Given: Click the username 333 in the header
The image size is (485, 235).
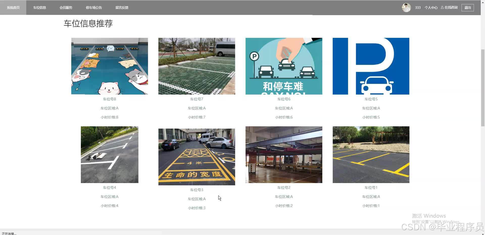Looking at the screenshot, I should coord(418,8).
